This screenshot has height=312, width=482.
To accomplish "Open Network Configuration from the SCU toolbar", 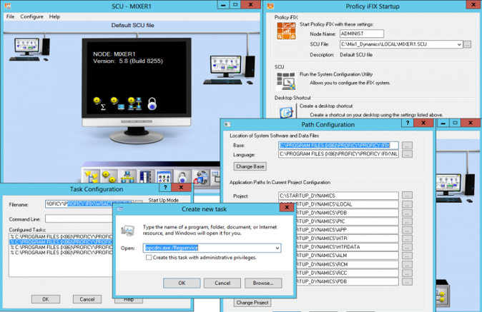I will pyautogui.click(x=127, y=177).
